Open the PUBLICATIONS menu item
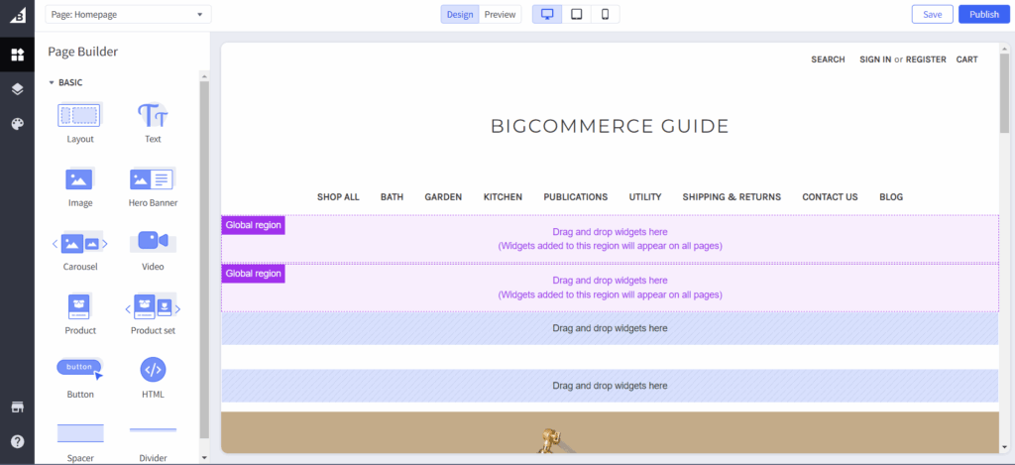 tap(576, 197)
